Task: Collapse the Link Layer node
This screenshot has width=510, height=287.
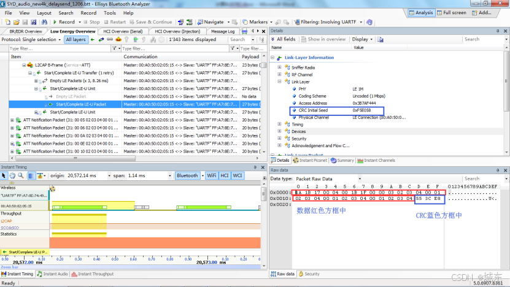Action: click(279, 82)
